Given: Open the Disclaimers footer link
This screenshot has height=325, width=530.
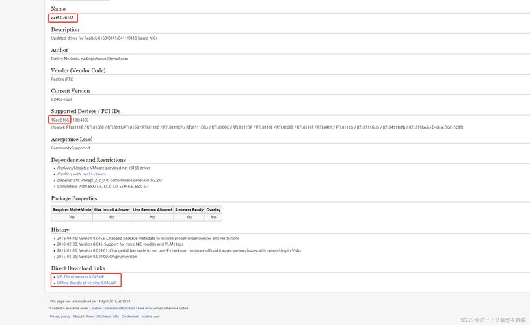Looking at the screenshot, I should [x=130, y=316].
